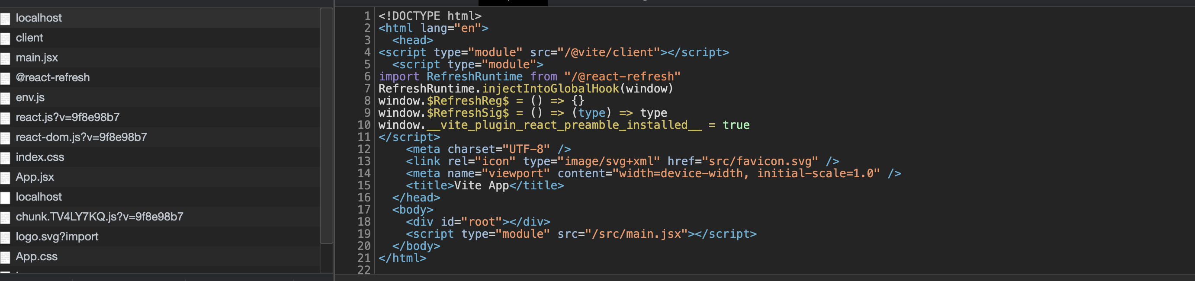1195x281 pixels.
Task: Click the "root" div id value
Action: [x=482, y=222]
